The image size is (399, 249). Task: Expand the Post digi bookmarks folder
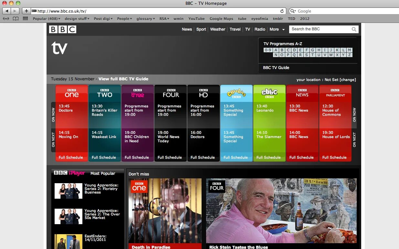(x=103, y=19)
